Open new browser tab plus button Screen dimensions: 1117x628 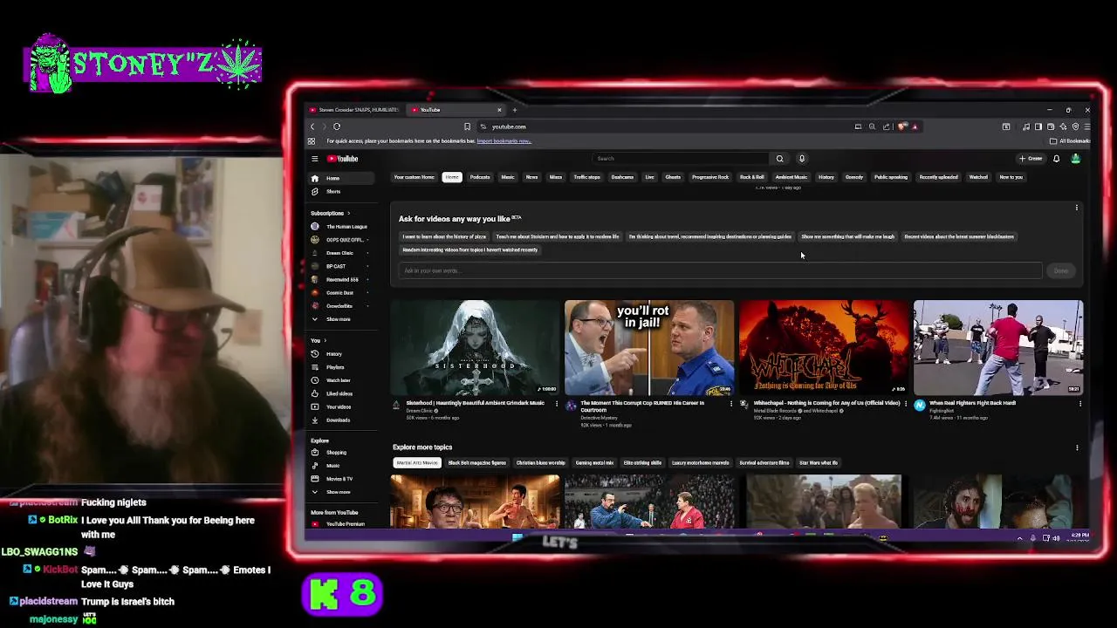coord(515,110)
